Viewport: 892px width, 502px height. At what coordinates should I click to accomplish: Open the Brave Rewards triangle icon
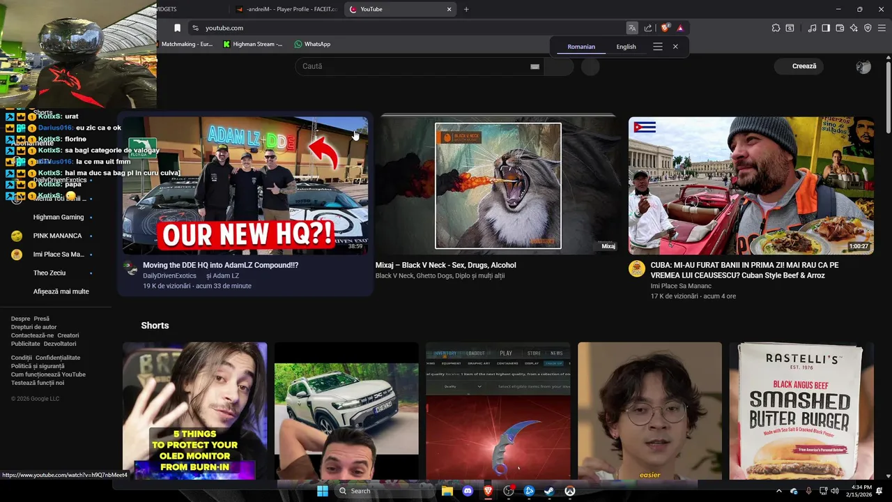tap(680, 28)
